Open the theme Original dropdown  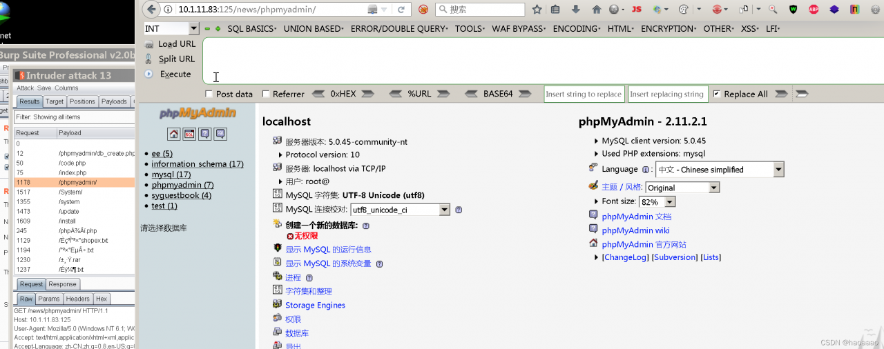tap(682, 188)
